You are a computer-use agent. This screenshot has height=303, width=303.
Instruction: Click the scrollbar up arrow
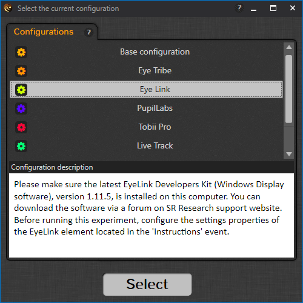[x=289, y=47]
